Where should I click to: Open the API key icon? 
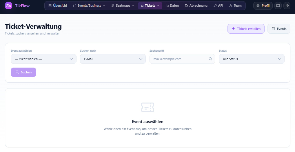[x=215, y=6]
